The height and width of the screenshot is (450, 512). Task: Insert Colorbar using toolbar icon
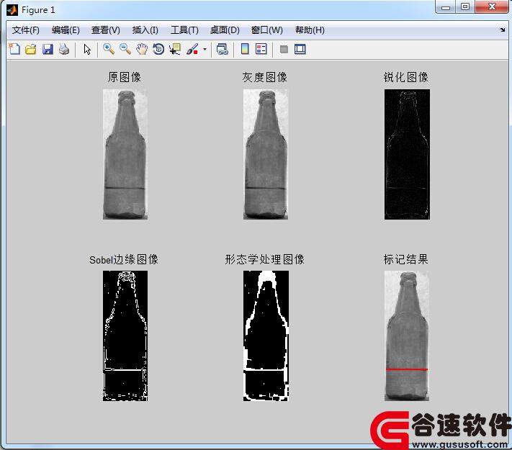coord(245,49)
